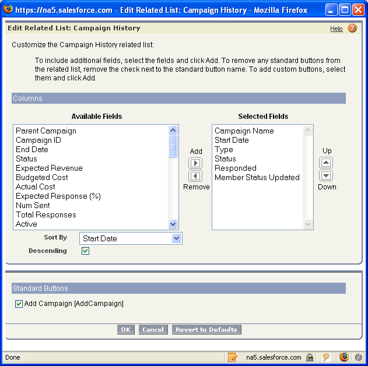The width and height of the screenshot is (368, 366).
Task: Click na5.salesforce.com text in status bar
Action: 274,357
